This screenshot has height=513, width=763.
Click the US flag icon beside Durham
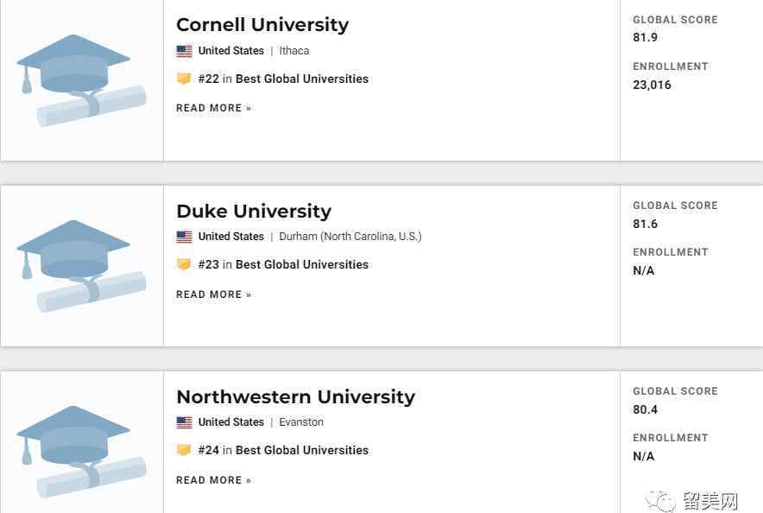[x=184, y=237]
